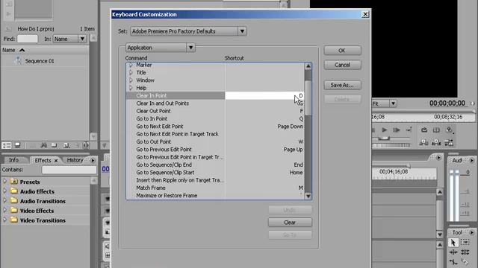Screen dimensions: 478x268
Task: Select the Rolling Edit tool
Action: [465, 252]
